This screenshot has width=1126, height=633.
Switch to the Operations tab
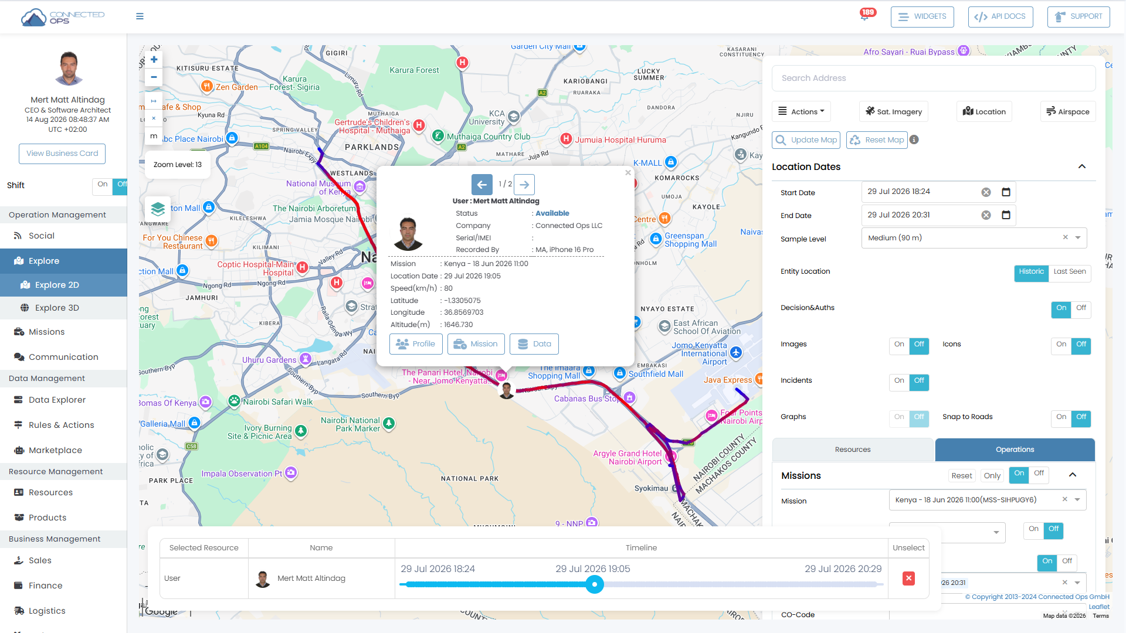coord(1015,450)
